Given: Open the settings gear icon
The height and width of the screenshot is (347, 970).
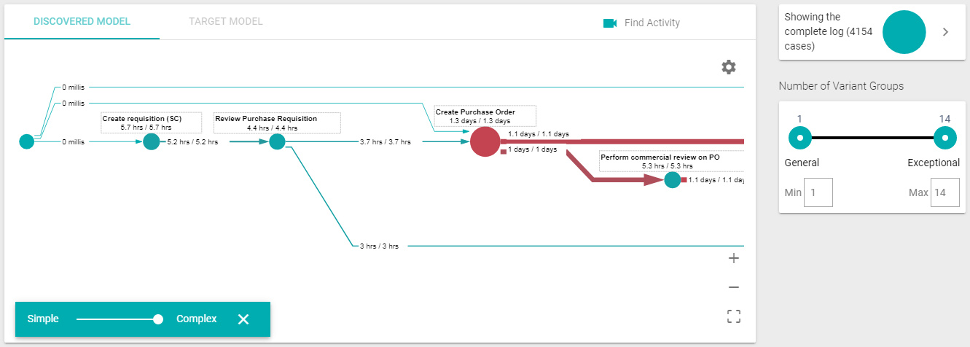Looking at the screenshot, I should point(729,67).
